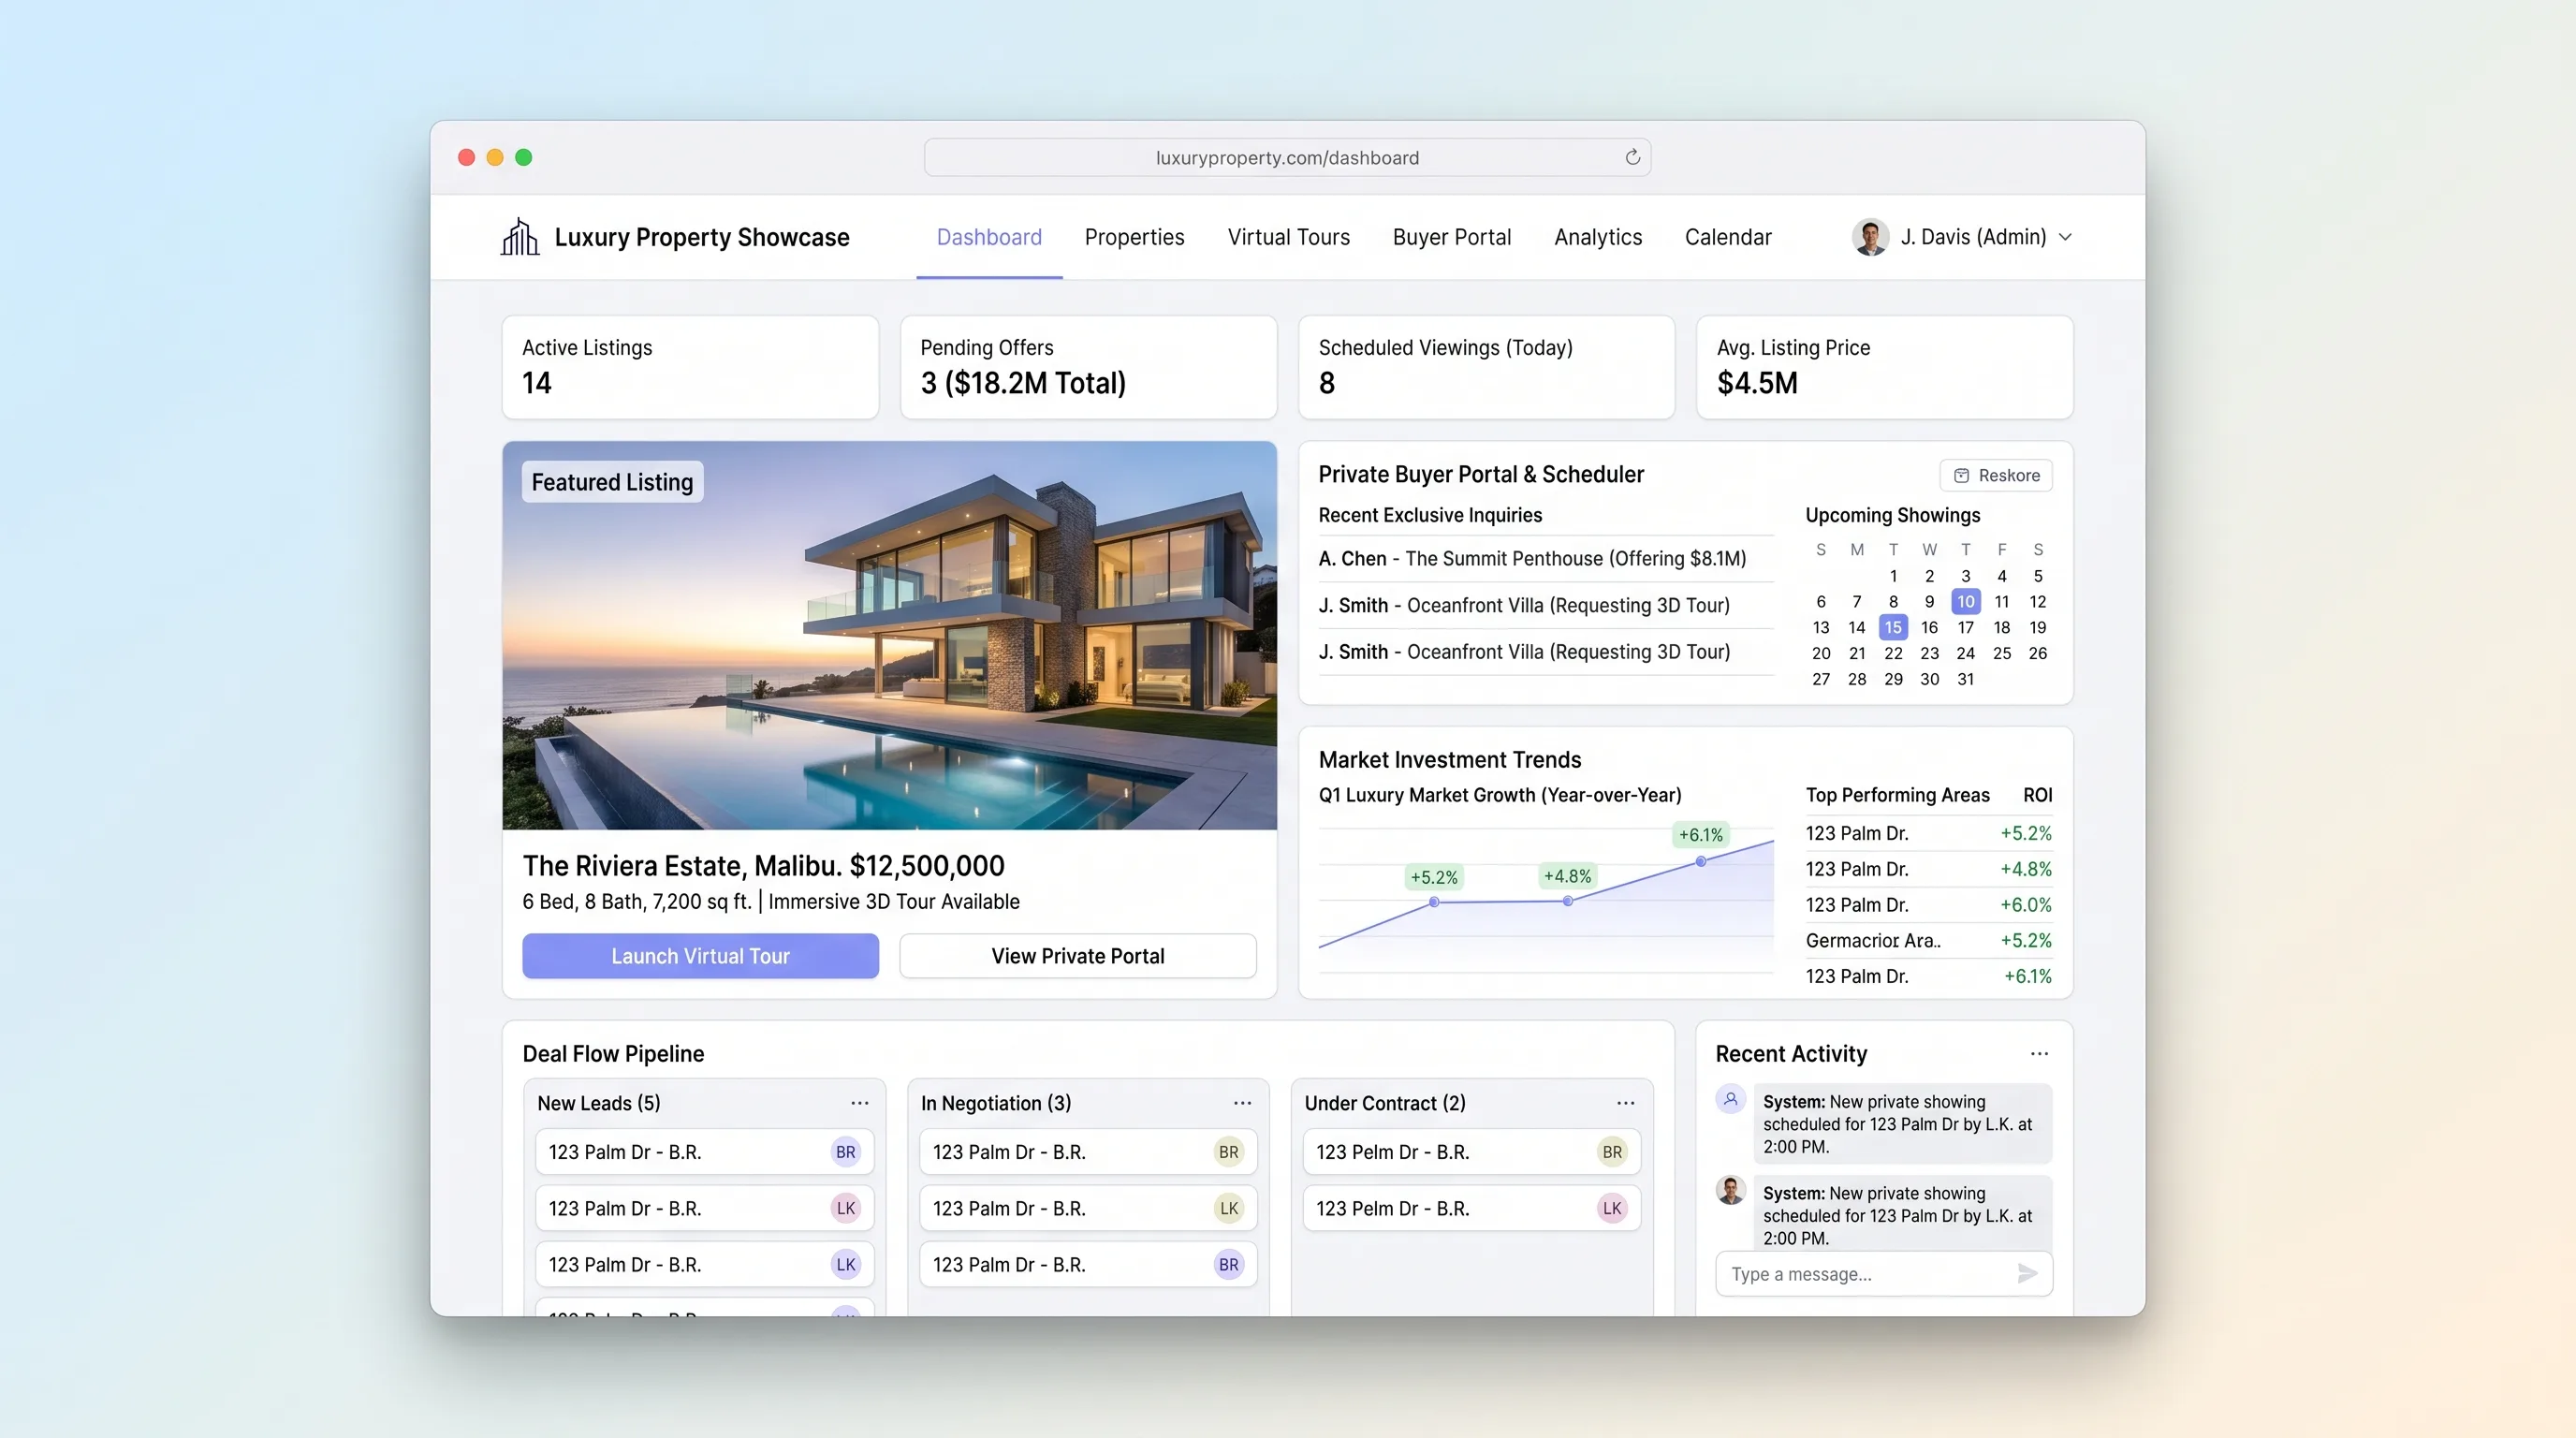Click the person photo avatar on the second activity entry

[1730, 1191]
